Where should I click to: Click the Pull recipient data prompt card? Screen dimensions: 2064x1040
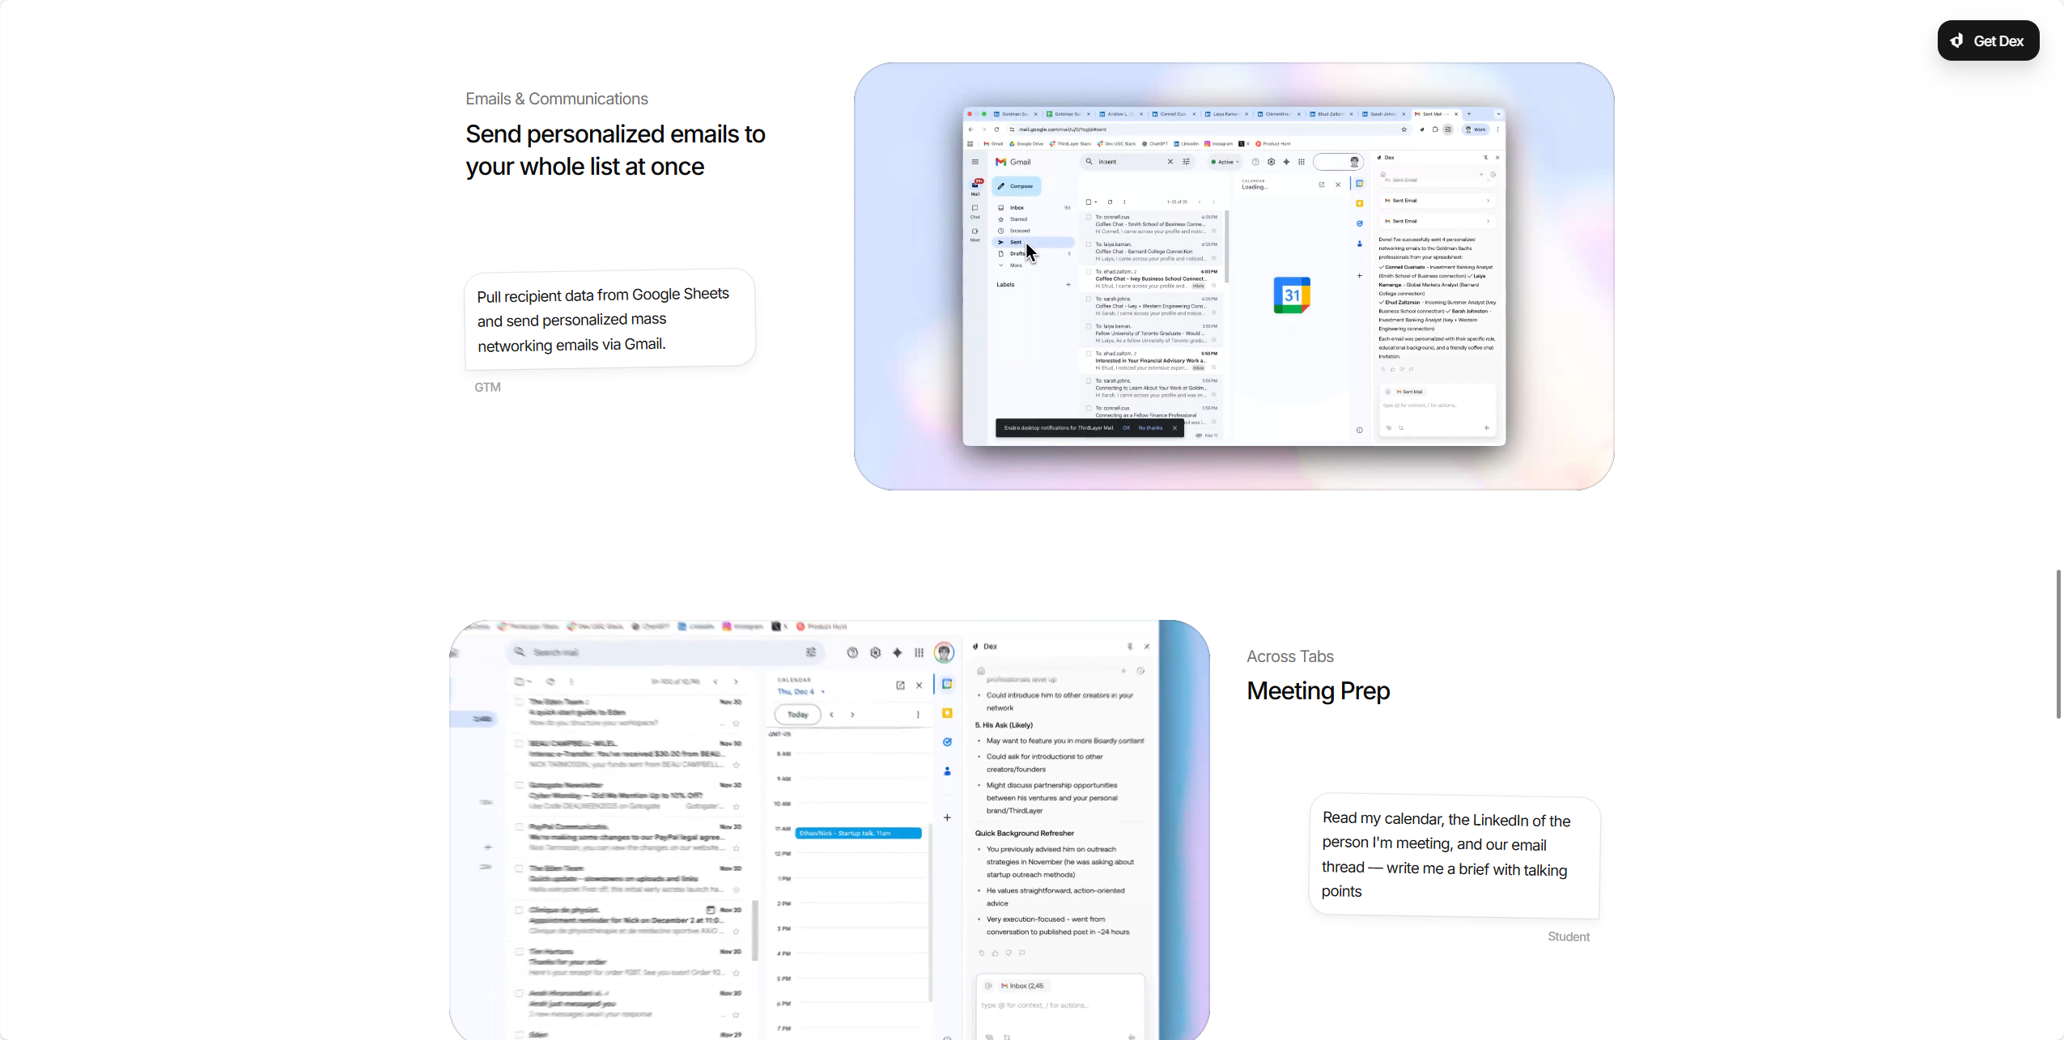[x=609, y=320]
